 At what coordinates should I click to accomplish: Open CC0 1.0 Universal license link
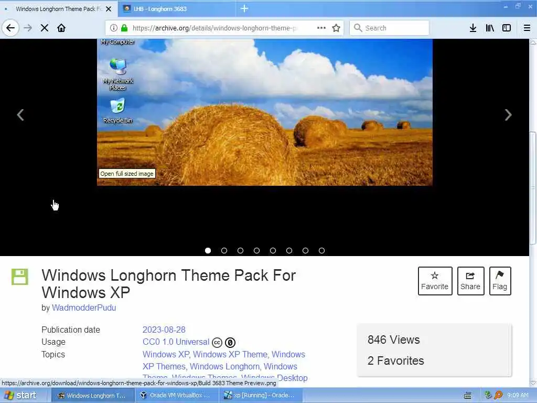[x=176, y=342]
